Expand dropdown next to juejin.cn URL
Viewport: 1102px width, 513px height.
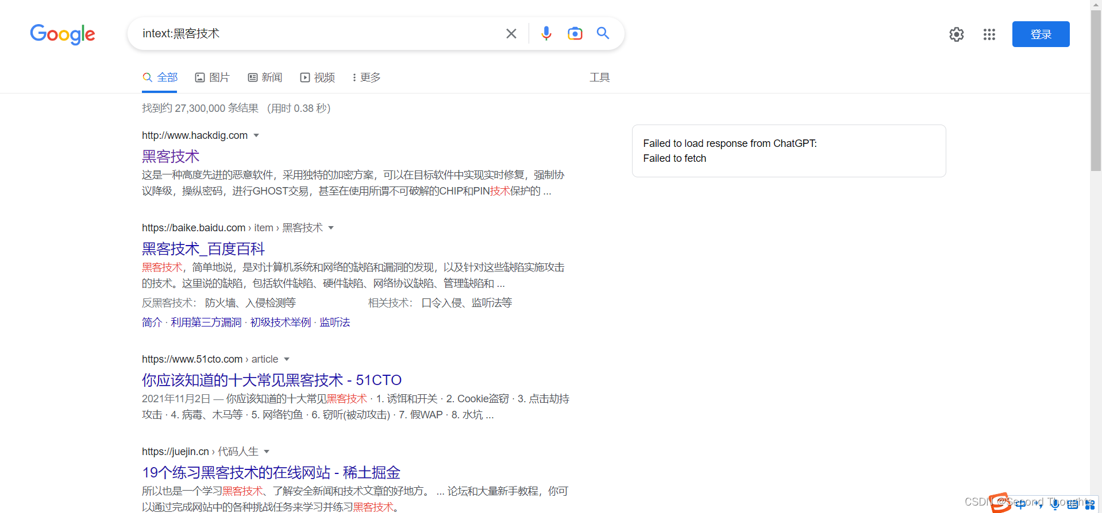click(x=267, y=452)
